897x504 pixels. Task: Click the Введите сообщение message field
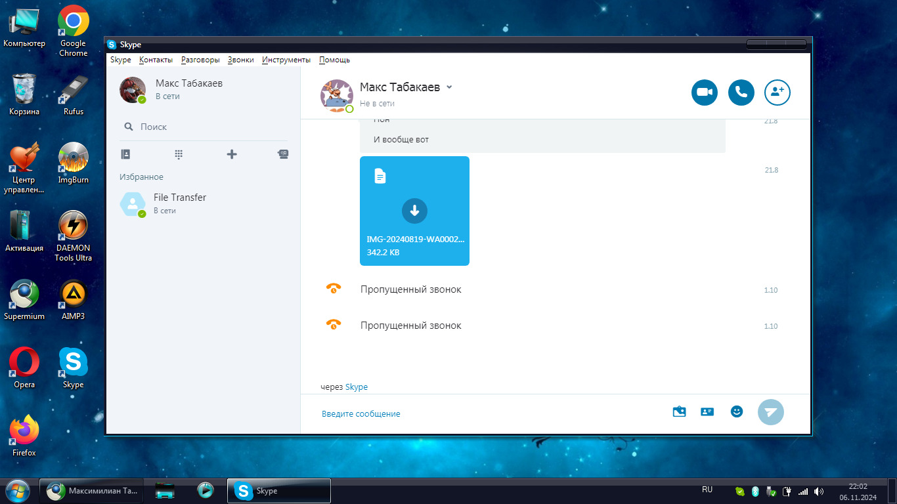coord(486,414)
